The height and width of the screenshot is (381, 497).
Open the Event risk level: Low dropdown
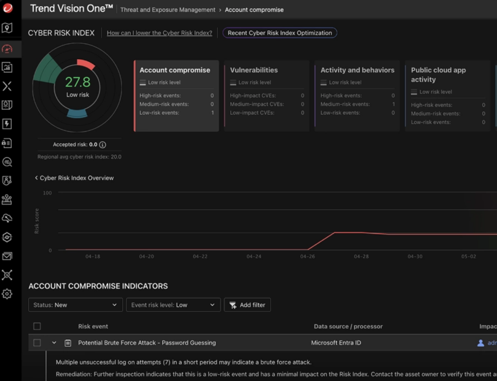coord(173,305)
